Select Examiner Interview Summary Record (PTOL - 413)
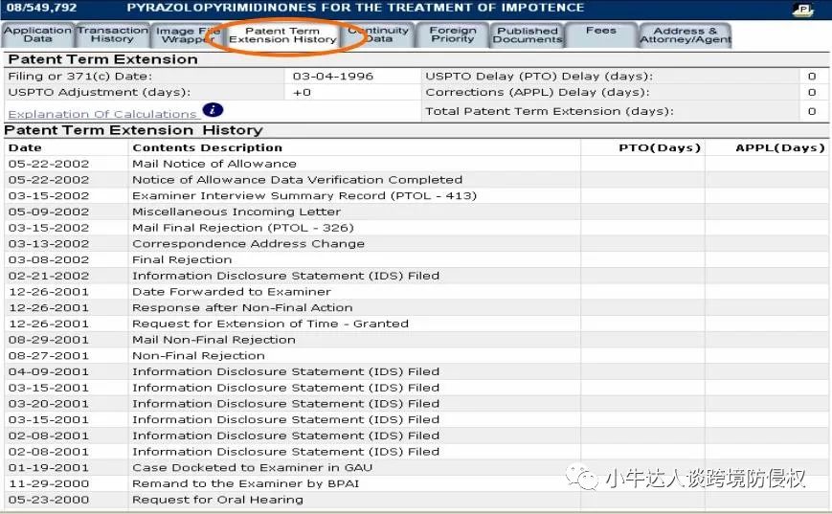The height and width of the screenshot is (514, 832). pos(416,195)
